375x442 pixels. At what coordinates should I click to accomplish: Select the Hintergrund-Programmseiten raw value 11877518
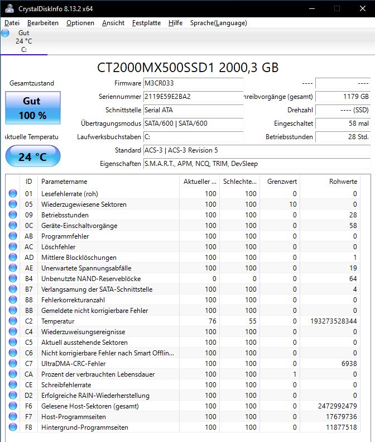click(x=341, y=427)
